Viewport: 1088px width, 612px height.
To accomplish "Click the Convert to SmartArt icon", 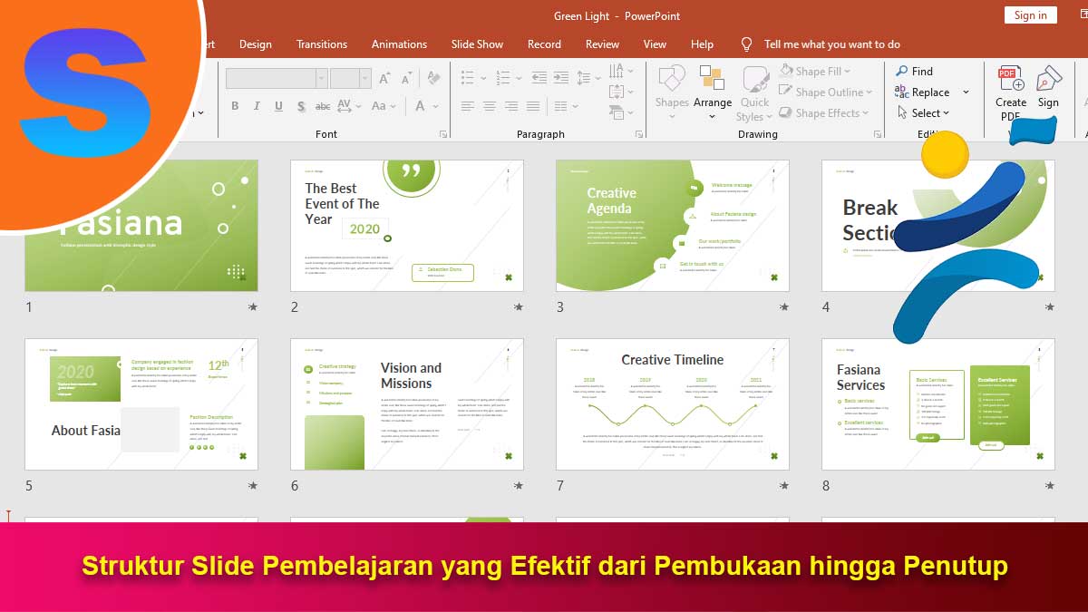I will coord(618,112).
